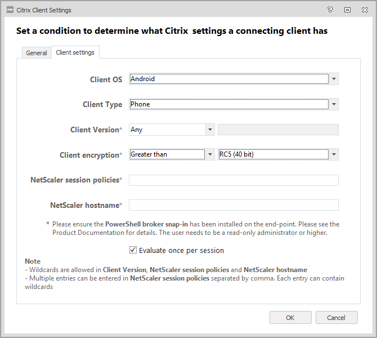The image size is (377, 338).
Task: Open the Client Type dropdown arrow
Action: pos(334,104)
